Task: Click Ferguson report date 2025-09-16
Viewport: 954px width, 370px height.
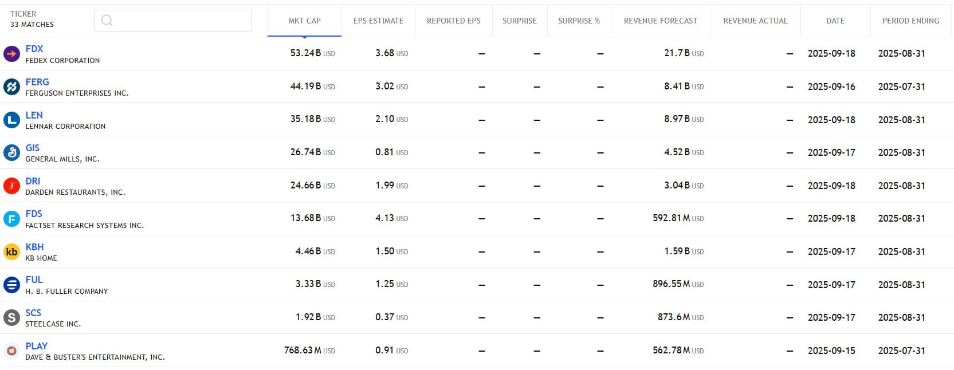Action: coord(831,87)
